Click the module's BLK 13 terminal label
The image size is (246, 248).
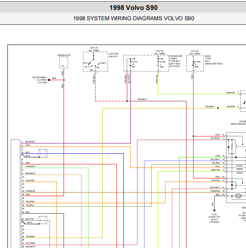pos(220,194)
